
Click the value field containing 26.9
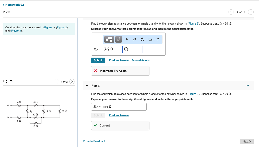pos(113,50)
